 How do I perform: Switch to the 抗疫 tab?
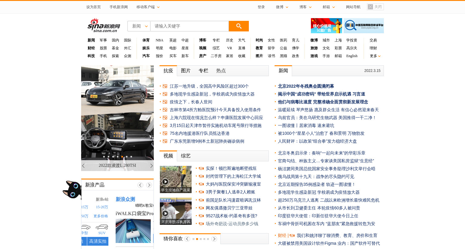click(168, 71)
